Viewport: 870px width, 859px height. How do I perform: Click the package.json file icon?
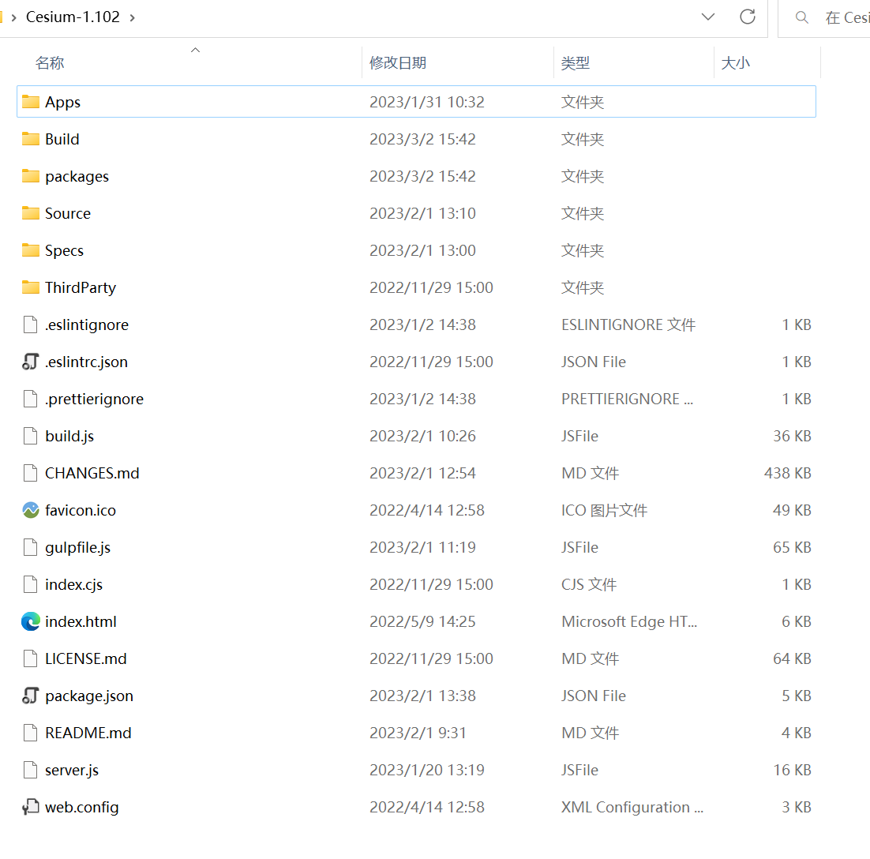(x=31, y=696)
